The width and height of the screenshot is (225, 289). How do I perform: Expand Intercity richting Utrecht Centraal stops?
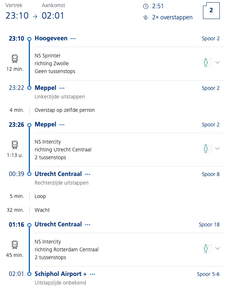[218, 149]
